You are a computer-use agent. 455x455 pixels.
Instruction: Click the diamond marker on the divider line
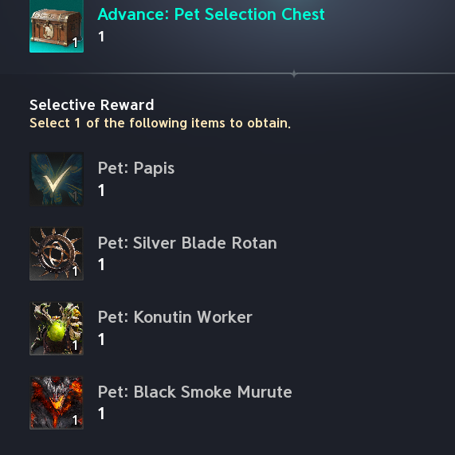294,73
